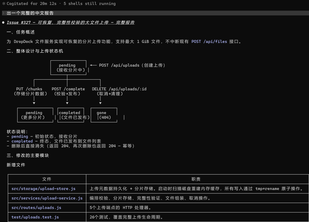
Task: Click the '新增文件' subheading
Action: tap(16, 165)
